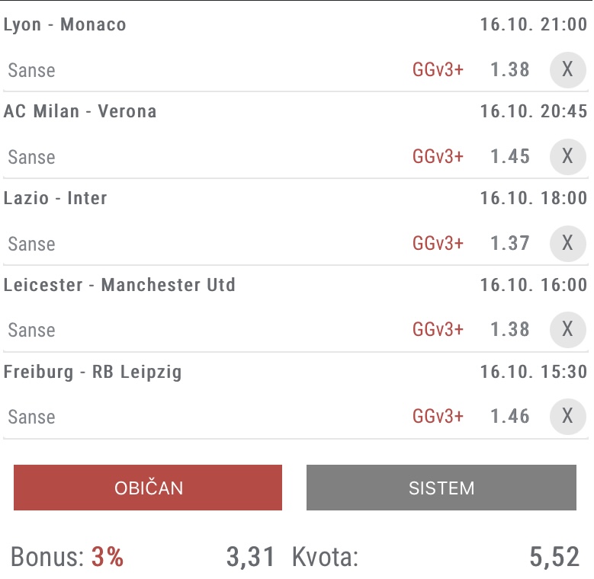Viewport: 594px width, 579px height.
Task: Remove the Leicester - Manchester Utd bet
Action: [x=567, y=330]
